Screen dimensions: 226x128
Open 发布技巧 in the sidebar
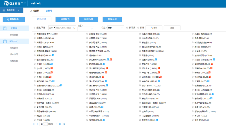14,54
